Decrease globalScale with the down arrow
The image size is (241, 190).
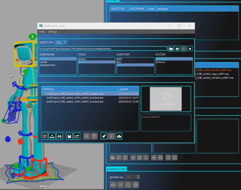(138, 178)
